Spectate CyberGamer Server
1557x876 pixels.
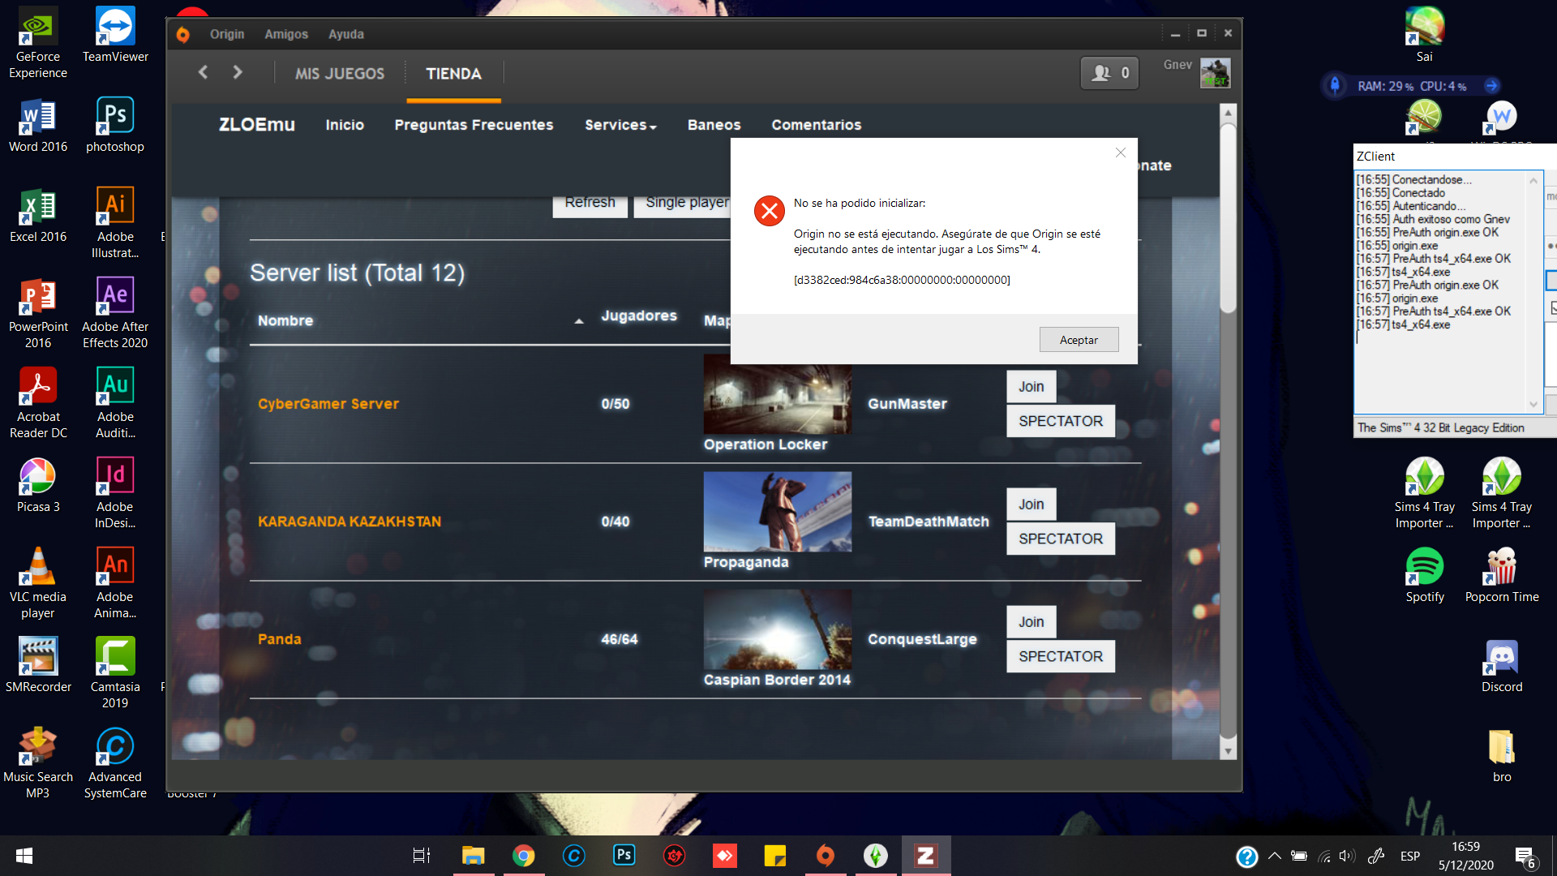1061,421
